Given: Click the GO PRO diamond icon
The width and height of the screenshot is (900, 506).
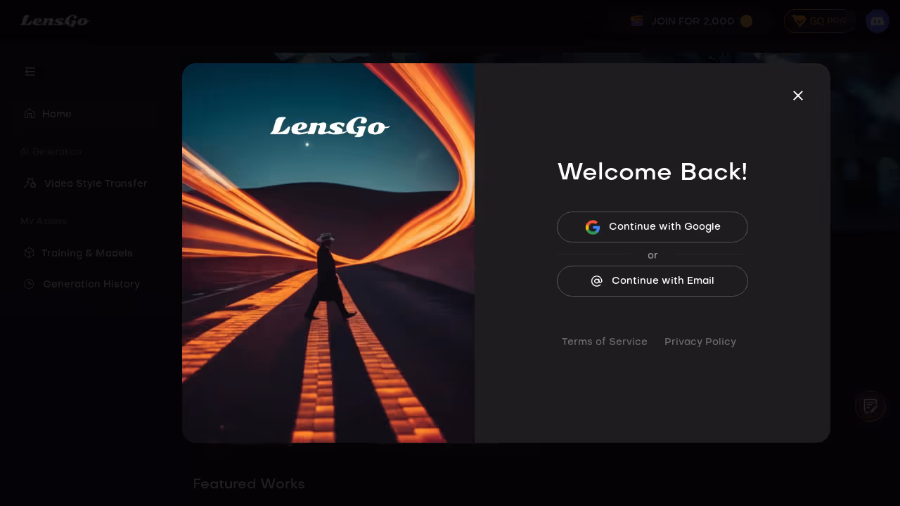Looking at the screenshot, I should [799, 21].
